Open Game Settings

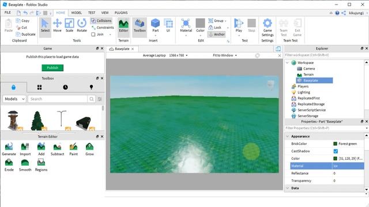point(268,28)
